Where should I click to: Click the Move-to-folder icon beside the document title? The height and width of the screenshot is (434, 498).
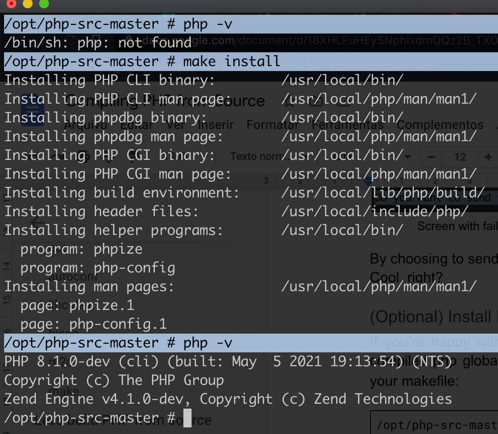[x=315, y=102]
